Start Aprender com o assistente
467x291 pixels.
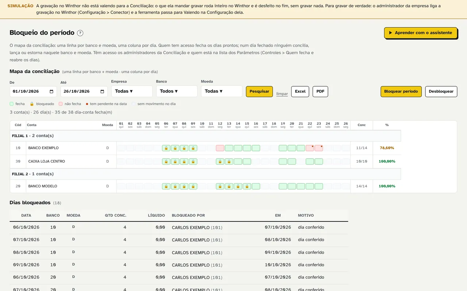tap(421, 33)
